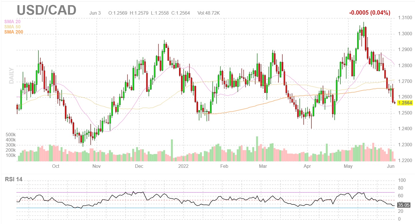The width and height of the screenshot is (415, 224).
Task: Click the yellow-highlighted 1.2564 current price tag
Action: click(405, 103)
